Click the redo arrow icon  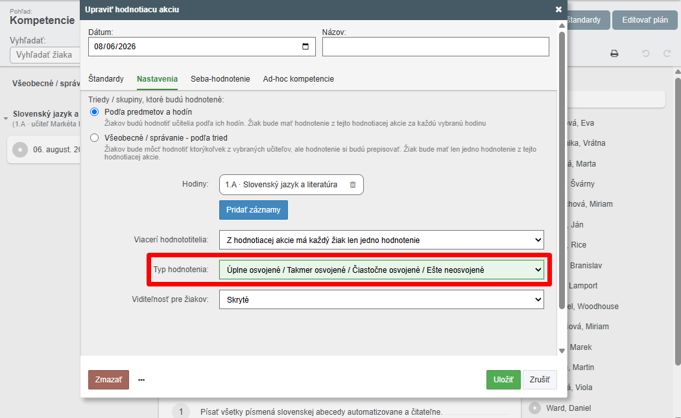pyautogui.click(x=667, y=53)
